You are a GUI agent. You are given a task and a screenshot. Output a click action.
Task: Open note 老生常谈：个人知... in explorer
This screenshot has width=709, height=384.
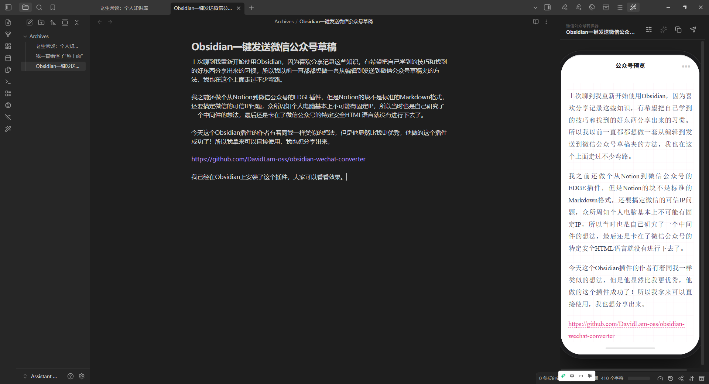[x=57, y=46]
